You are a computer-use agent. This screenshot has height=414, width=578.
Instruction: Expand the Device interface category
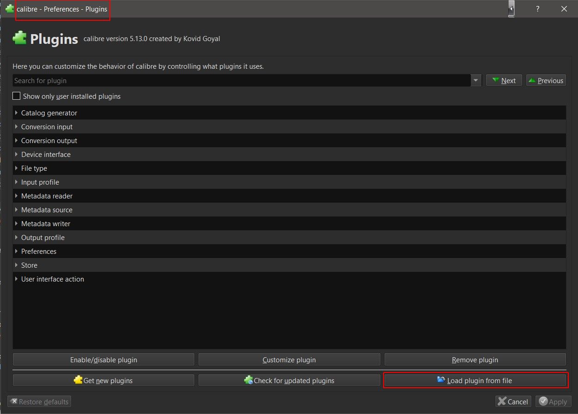click(17, 154)
